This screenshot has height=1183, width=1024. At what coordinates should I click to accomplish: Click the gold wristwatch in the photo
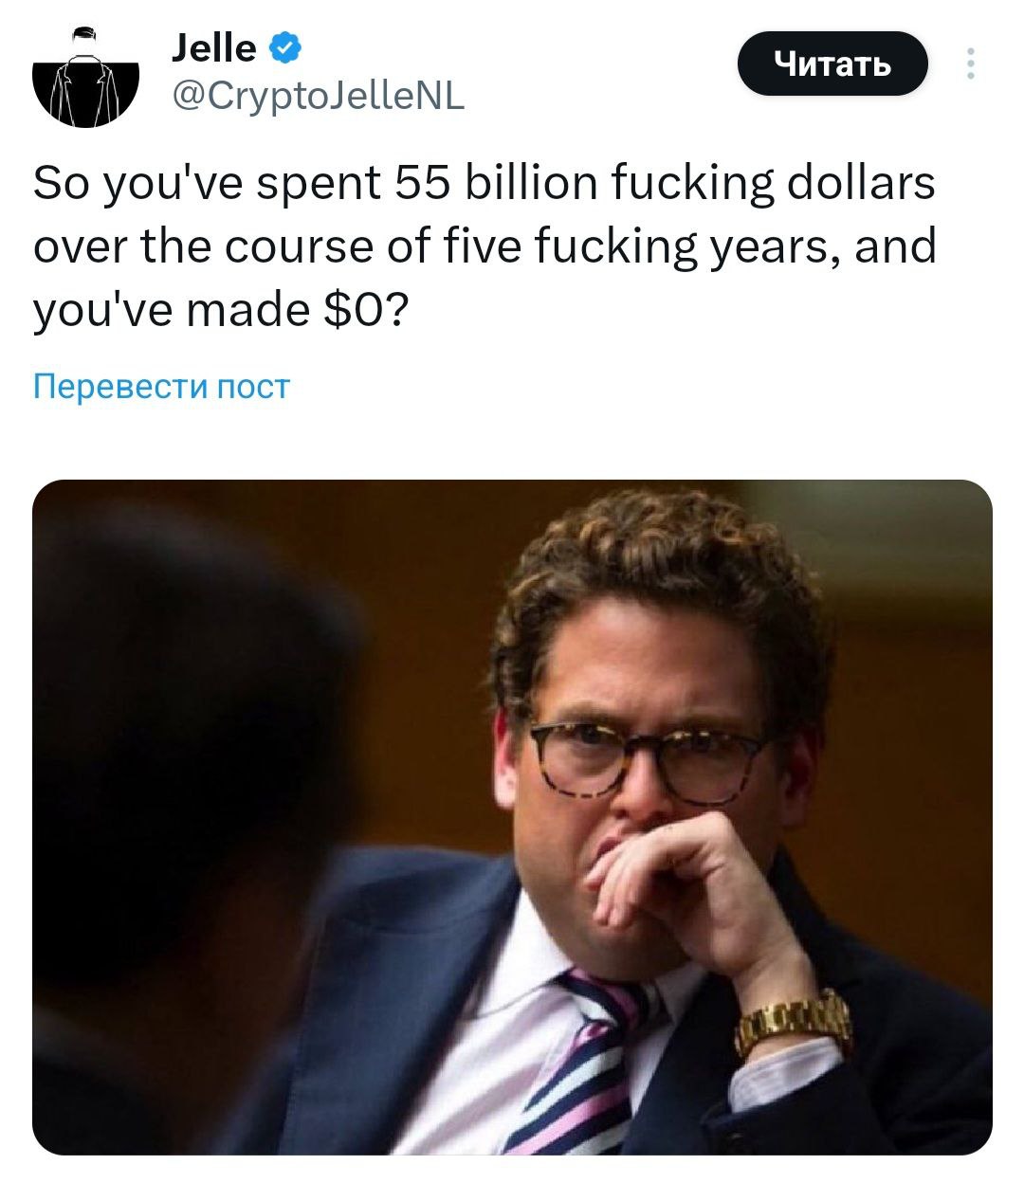pos(795,1024)
